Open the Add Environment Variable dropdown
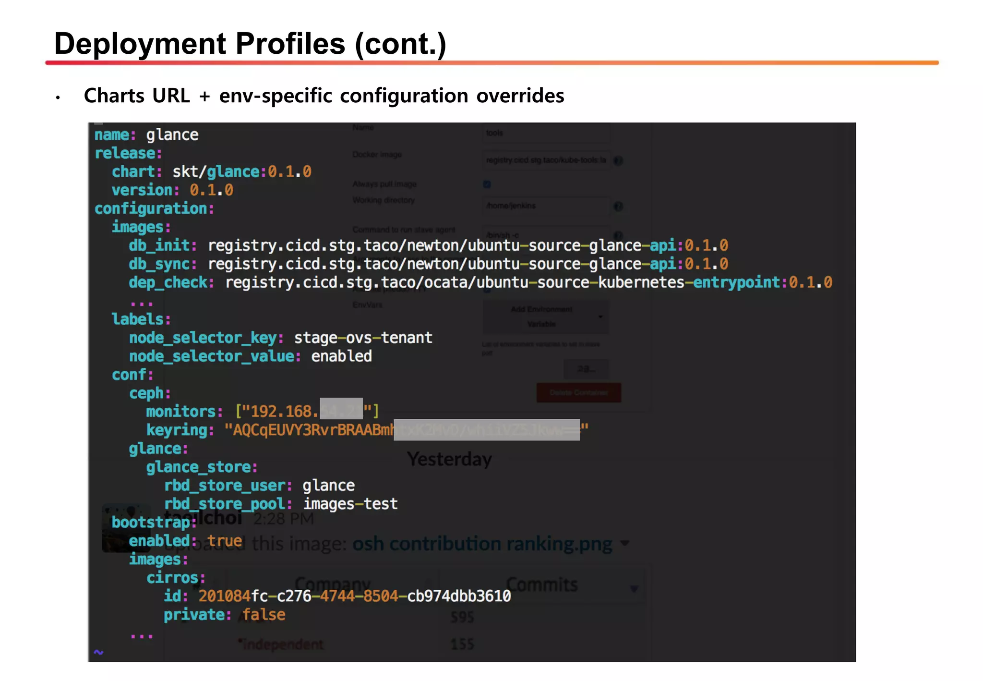983x681 pixels. coord(546,316)
